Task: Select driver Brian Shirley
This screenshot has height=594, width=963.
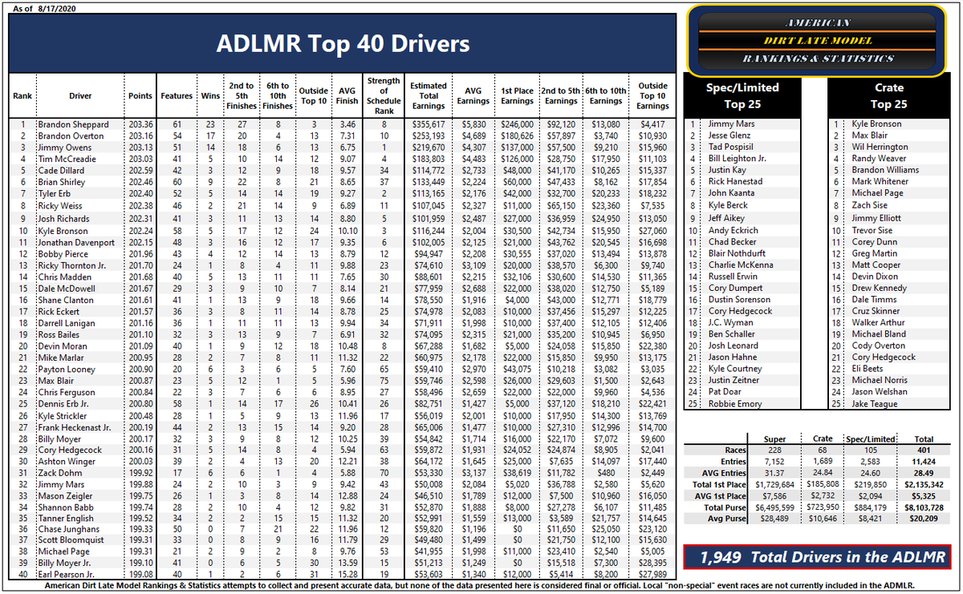Action: click(x=63, y=183)
